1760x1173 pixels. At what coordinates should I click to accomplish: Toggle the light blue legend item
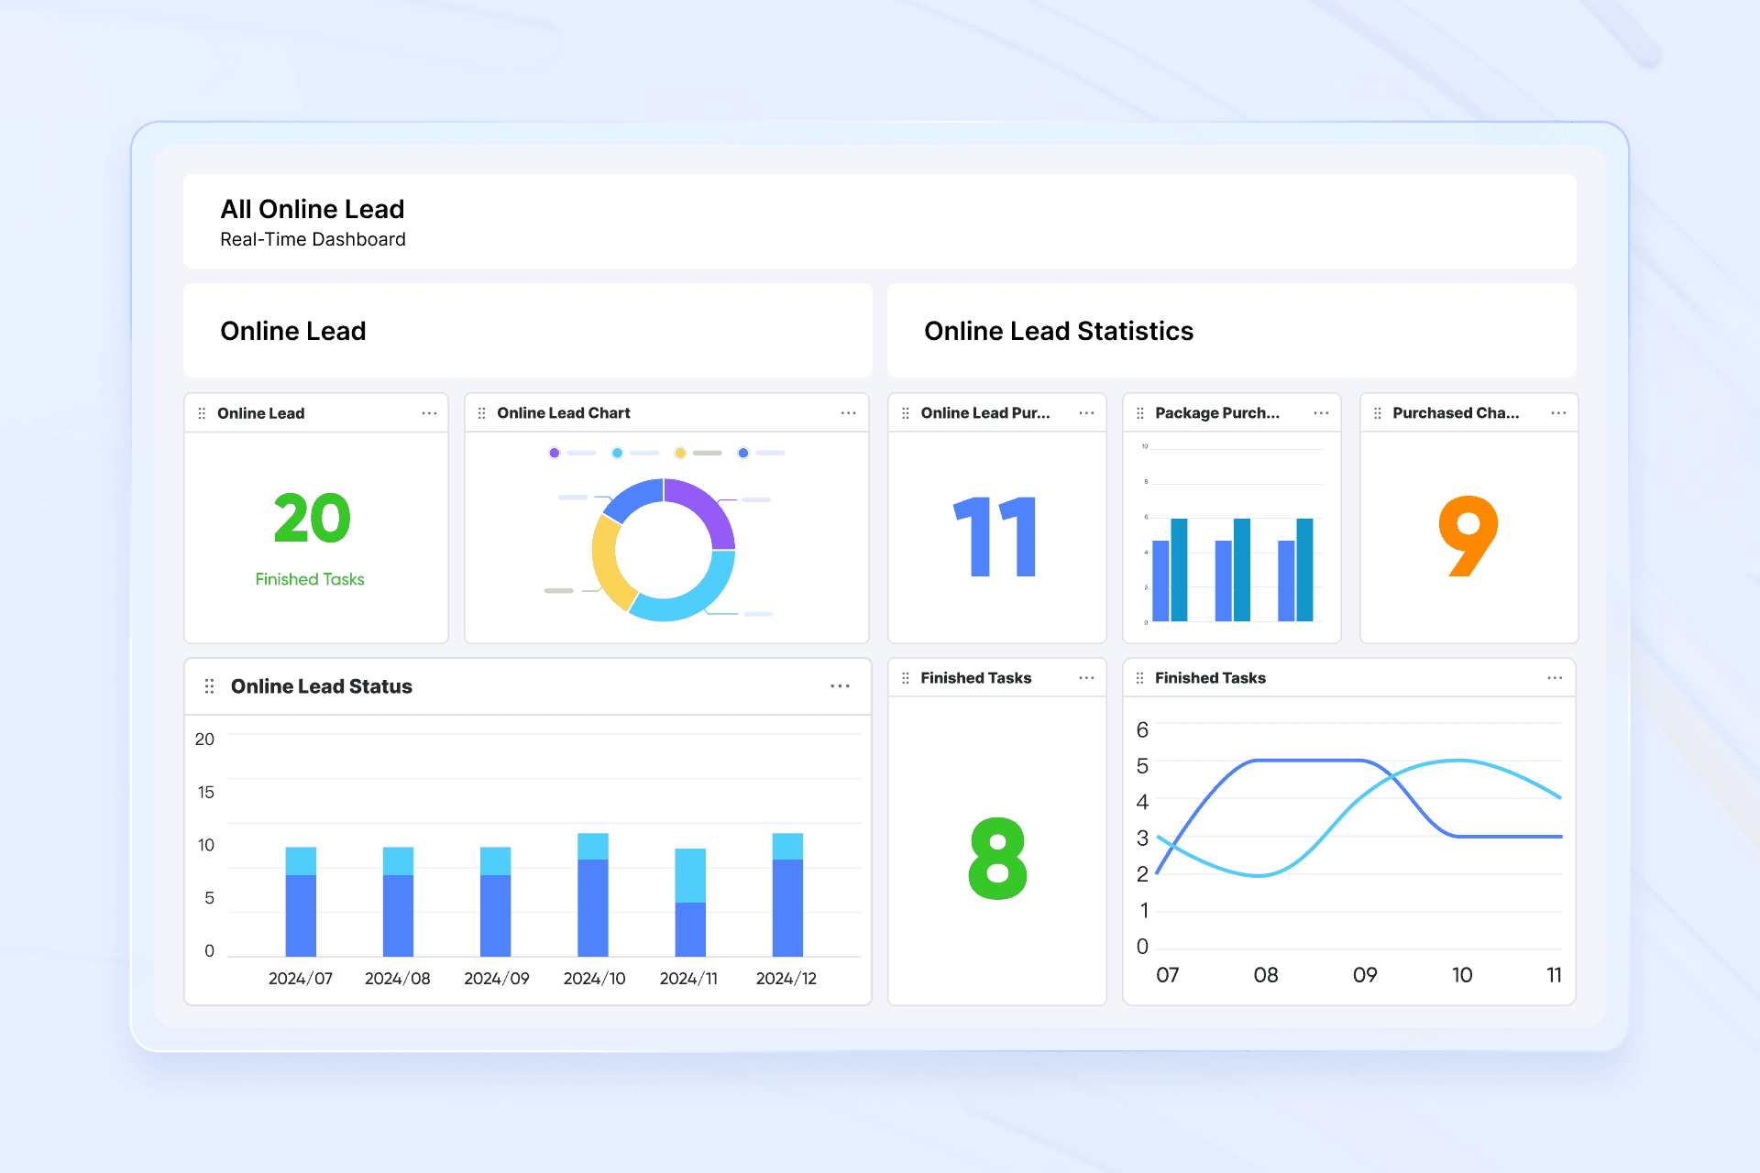tap(618, 453)
